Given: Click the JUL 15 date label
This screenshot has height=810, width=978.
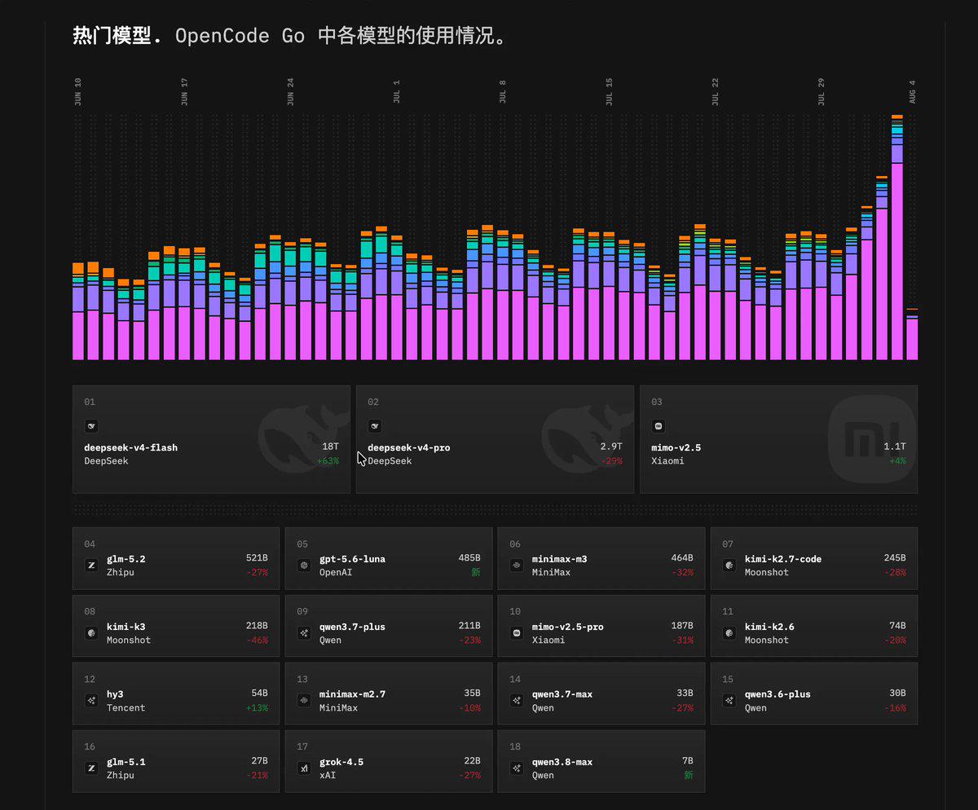Looking at the screenshot, I should [609, 91].
